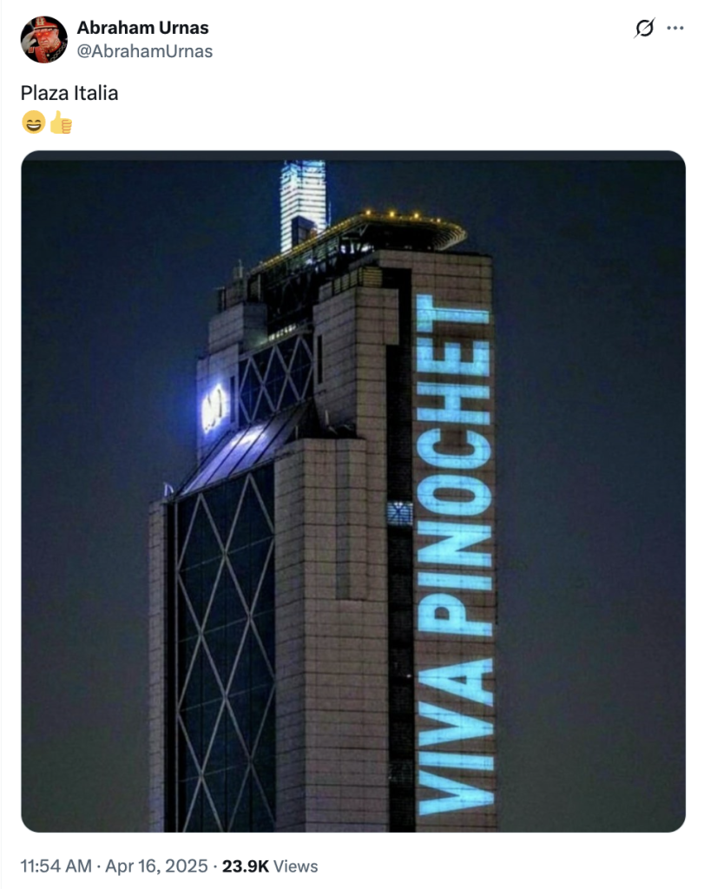This screenshot has width=704, height=889.
Task: Open the attached building photo
Action: 353,491
